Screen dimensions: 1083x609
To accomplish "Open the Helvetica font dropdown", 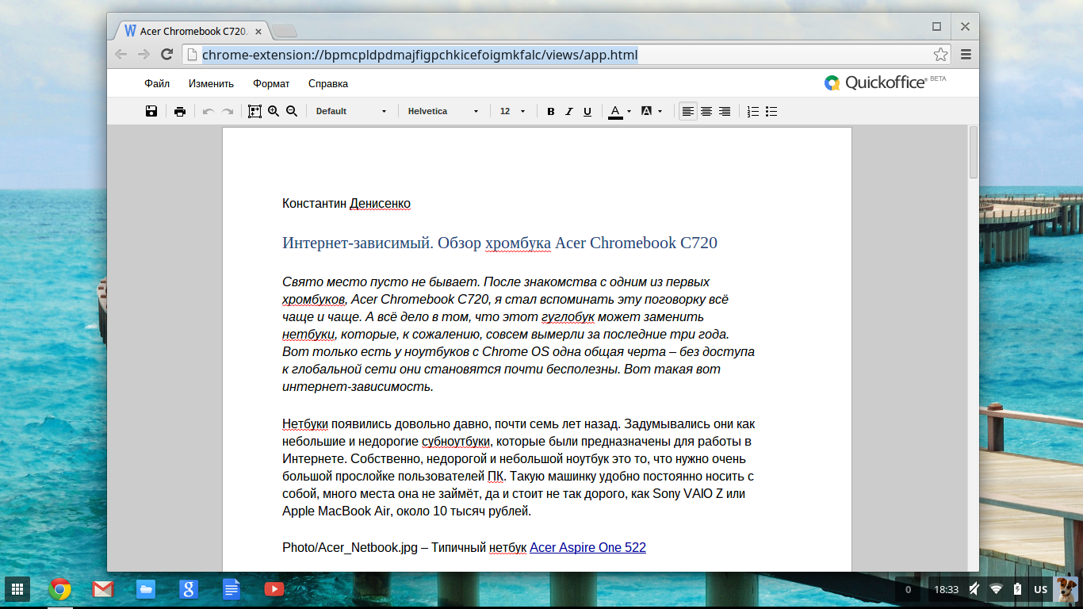I will pos(443,111).
